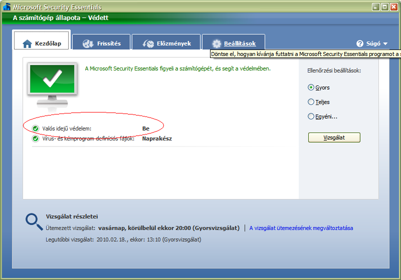Start scan with the Vizsgálat button

(334, 137)
